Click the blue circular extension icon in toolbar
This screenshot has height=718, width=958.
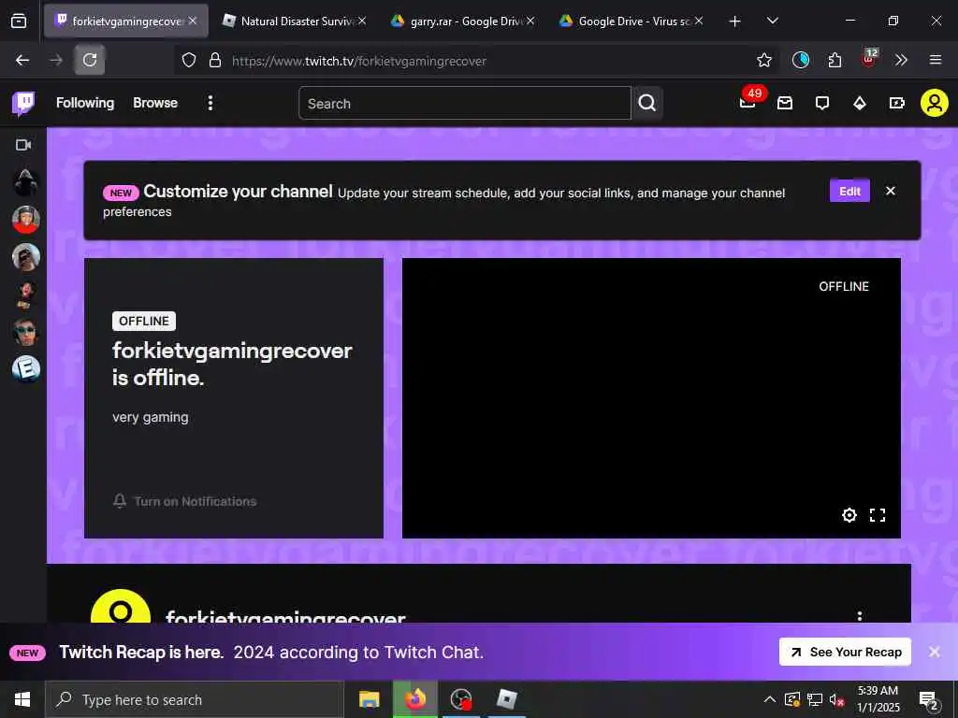pyautogui.click(x=801, y=60)
